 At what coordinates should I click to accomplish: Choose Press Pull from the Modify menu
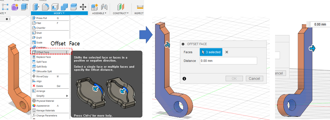point(50,18)
